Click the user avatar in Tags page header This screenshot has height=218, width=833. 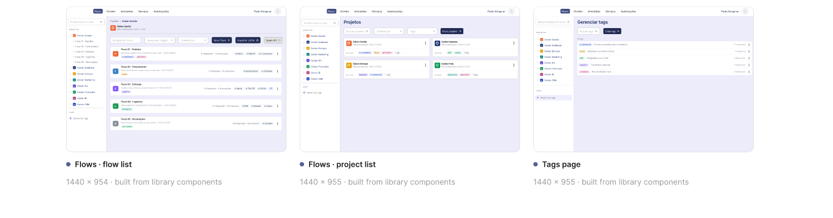click(745, 11)
